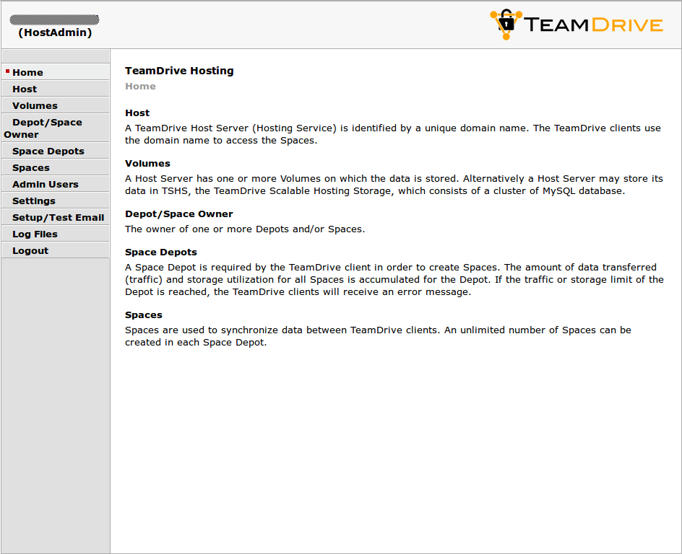Click the Home breadcrumb link
682x554 pixels.
(140, 86)
